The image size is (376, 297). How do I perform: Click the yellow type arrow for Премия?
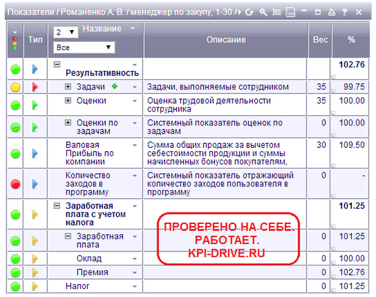tap(35, 272)
